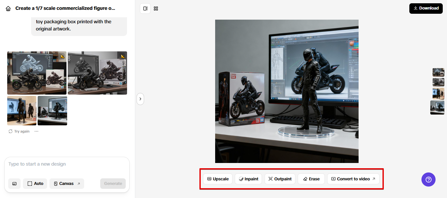Viewport: 447px width, 198px height.
Task: Click the prompt text input field
Action: coord(67,164)
